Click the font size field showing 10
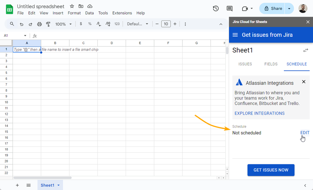 (166, 24)
